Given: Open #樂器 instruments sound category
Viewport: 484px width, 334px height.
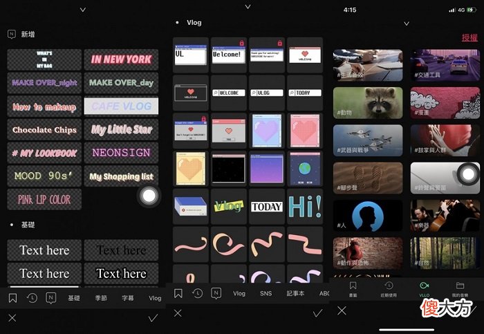Looking at the screenshot, I should tap(445, 216).
